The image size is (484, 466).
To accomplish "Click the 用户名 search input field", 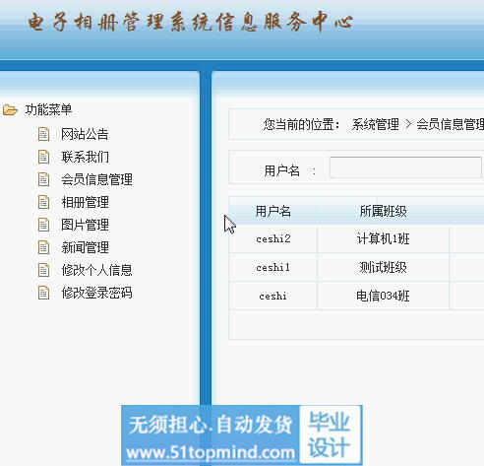I will pos(406,167).
